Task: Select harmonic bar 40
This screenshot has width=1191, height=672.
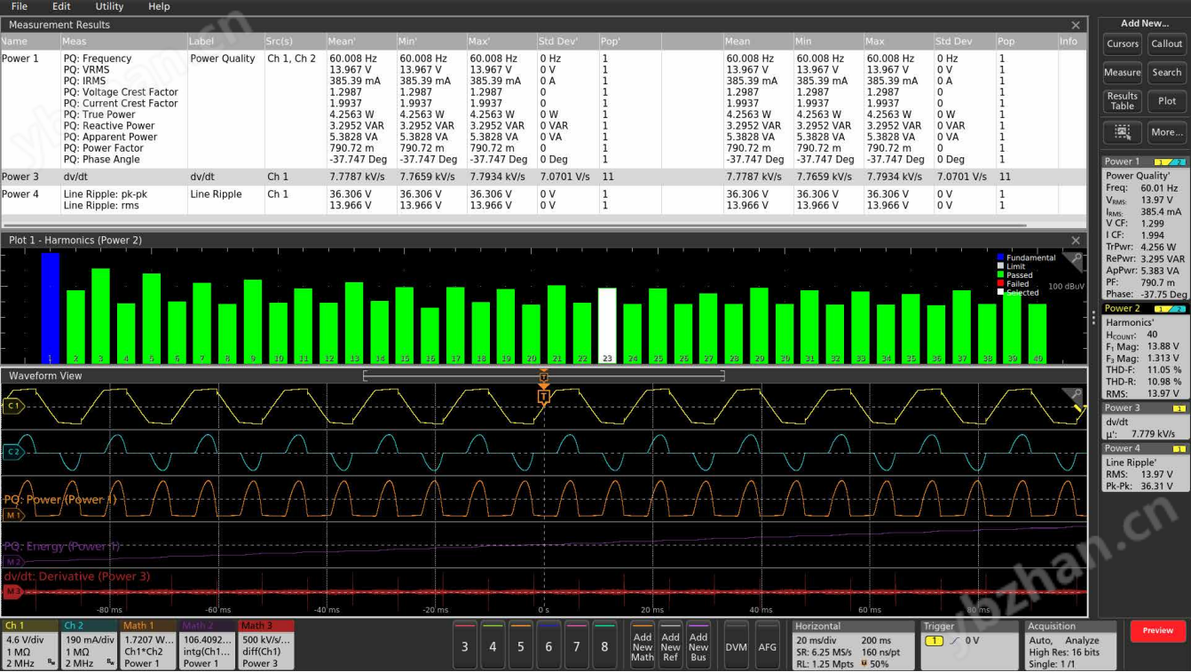Action: tap(1037, 334)
